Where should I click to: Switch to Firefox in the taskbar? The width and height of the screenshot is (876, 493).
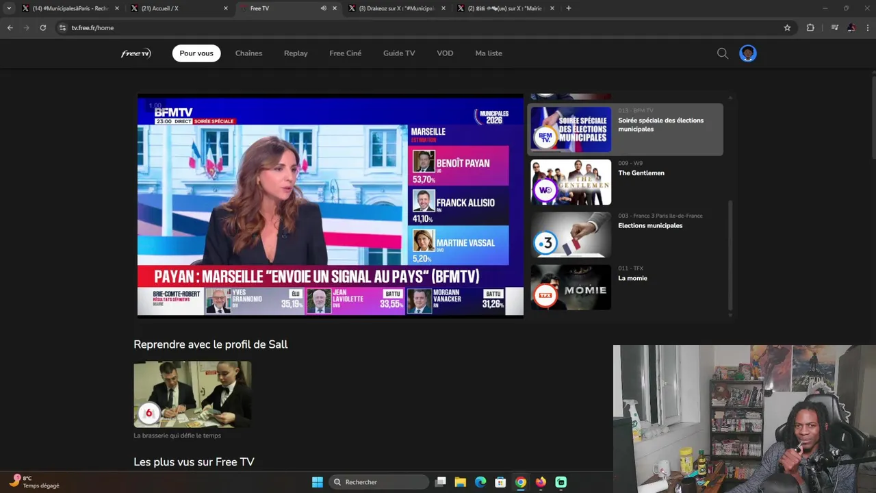tap(541, 482)
